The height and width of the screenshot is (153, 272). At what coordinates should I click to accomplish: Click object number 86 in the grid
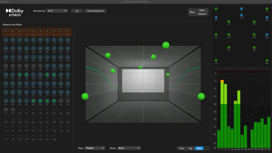coord(40,101)
